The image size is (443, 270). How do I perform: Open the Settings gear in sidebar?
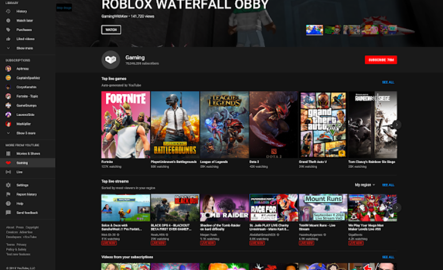pos(9,185)
